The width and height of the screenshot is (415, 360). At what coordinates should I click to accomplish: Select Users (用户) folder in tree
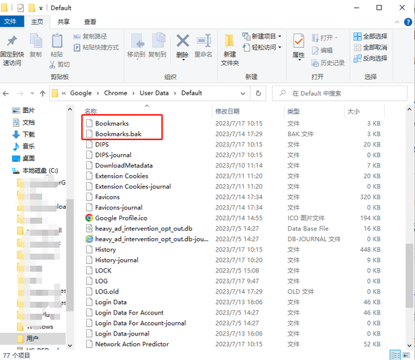pyautogui.click(x=32, y=338)
